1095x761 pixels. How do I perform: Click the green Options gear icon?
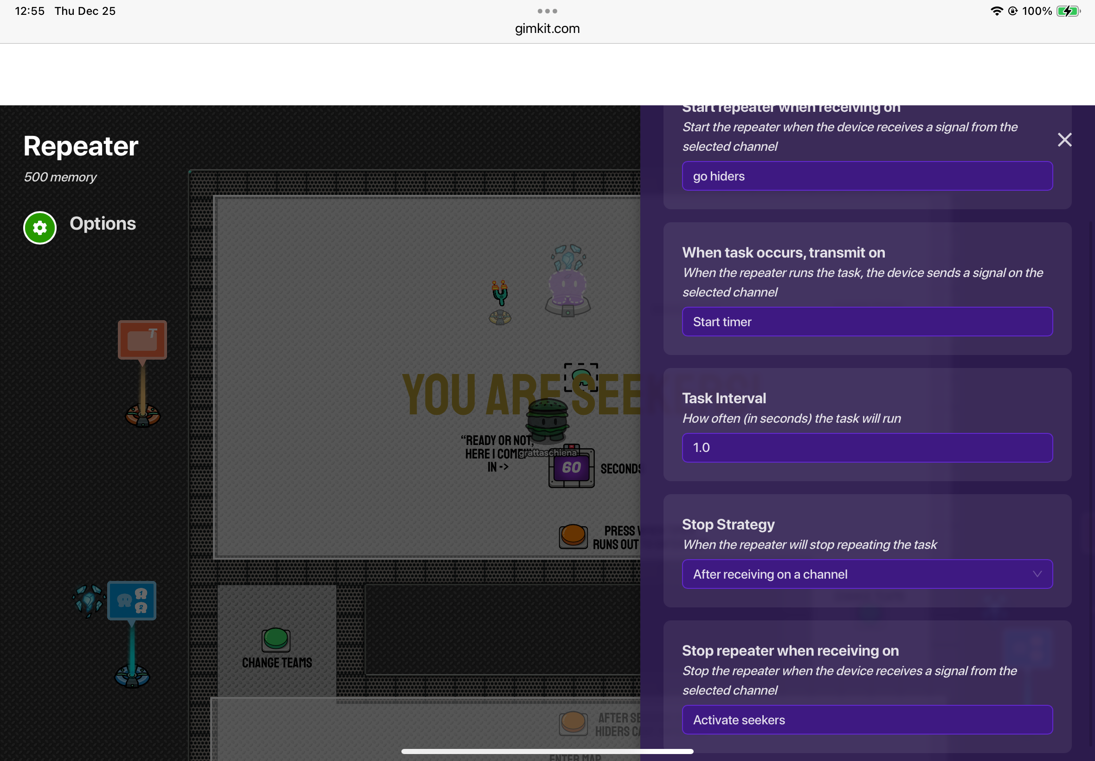coord(40,228)
